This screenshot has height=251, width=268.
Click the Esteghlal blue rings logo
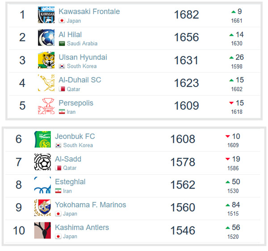pos(42,185)
